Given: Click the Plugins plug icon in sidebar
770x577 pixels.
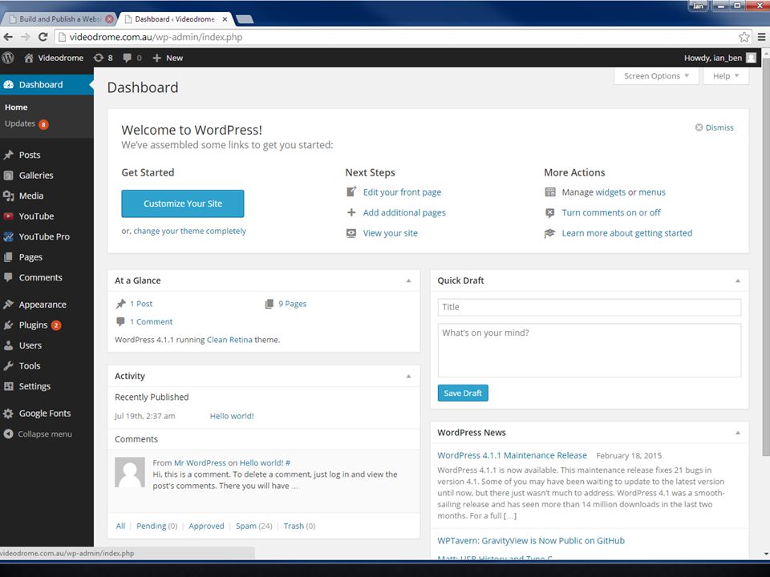Looking at the screenshot, I should tap(8, 325).
